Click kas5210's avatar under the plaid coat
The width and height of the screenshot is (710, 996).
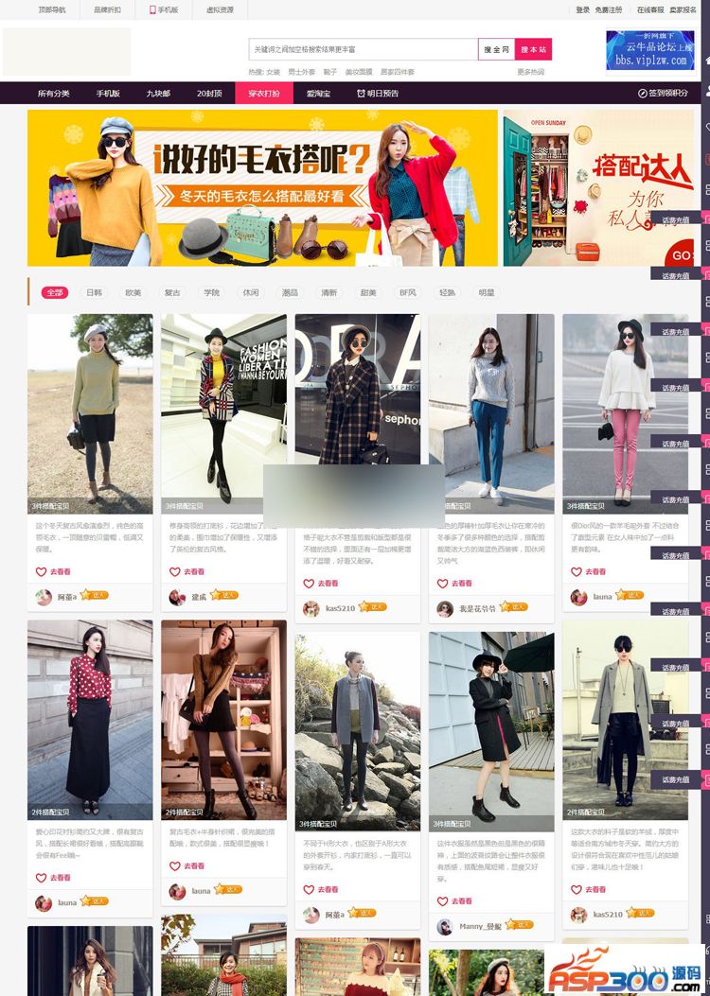tap(311, 608)
